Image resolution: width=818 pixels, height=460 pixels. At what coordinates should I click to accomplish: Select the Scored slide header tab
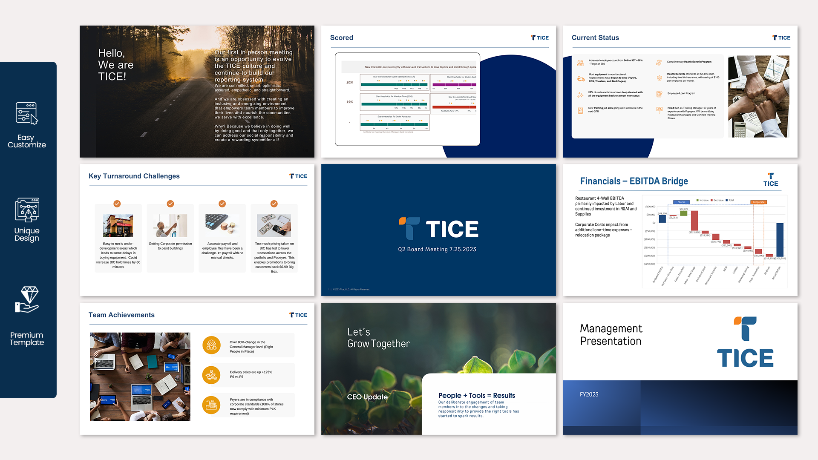click(341, 37)
